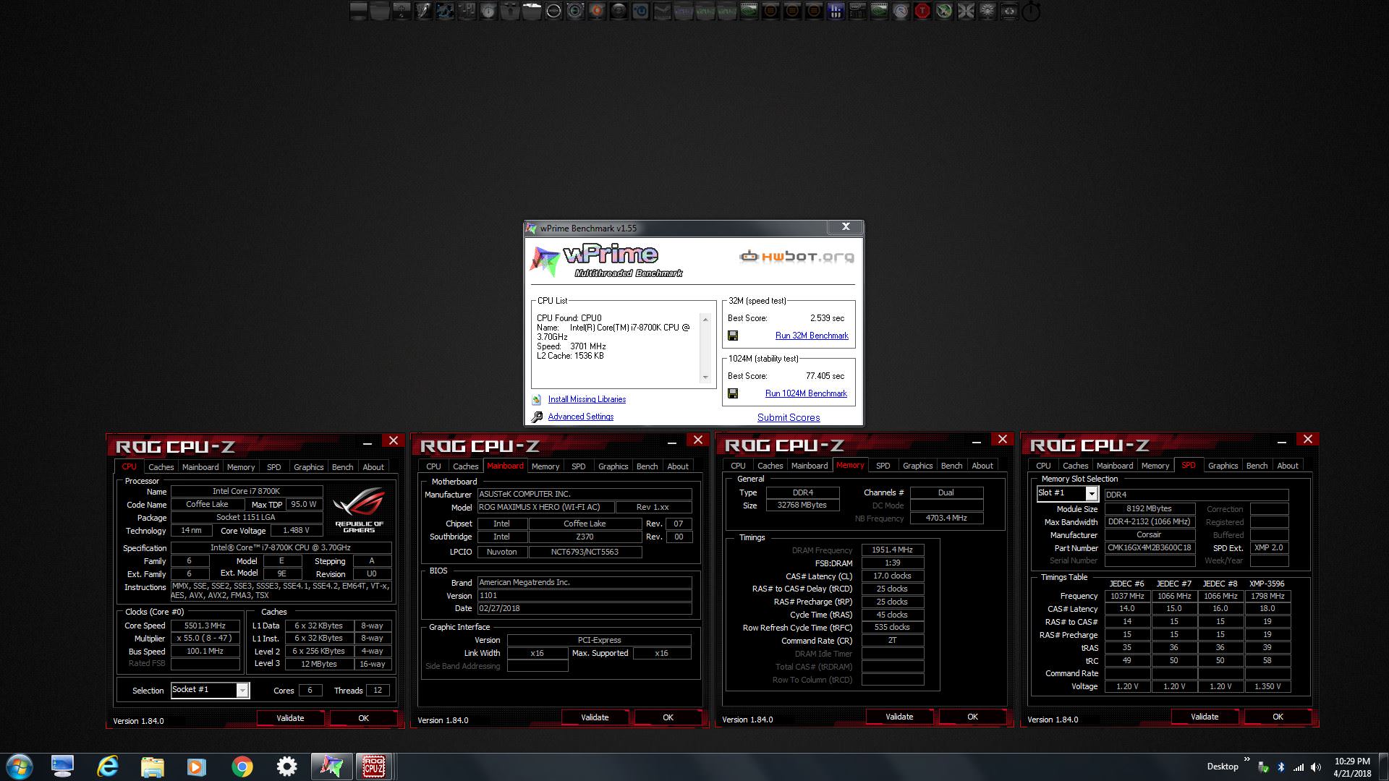Expand the Slot #1 memory slot dropdown
Image resolution: width=1389 pixels, height=781 pixels.
point(1091,494)
